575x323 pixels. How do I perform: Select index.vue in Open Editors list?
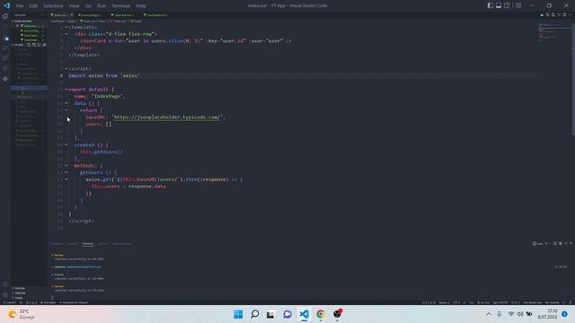pos(30,26)
